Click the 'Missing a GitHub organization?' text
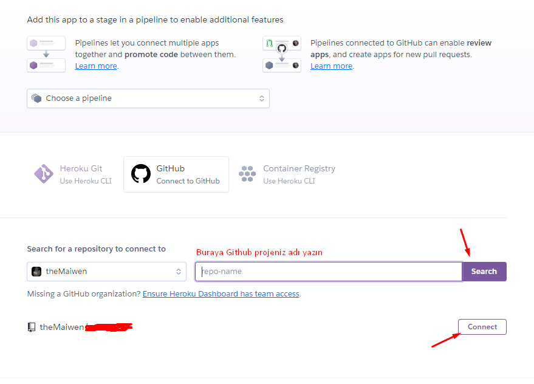The image size is (534, 384). (x=84, y=293)
